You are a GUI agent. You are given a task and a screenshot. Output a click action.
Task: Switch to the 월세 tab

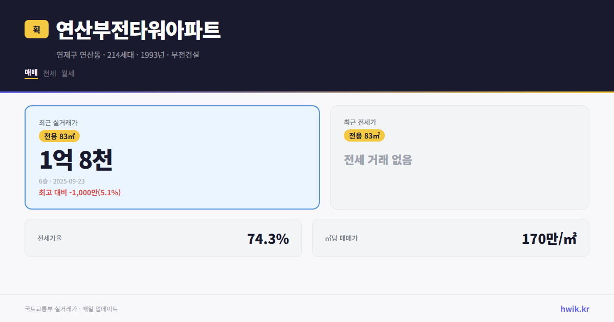[x=67, y=73]
